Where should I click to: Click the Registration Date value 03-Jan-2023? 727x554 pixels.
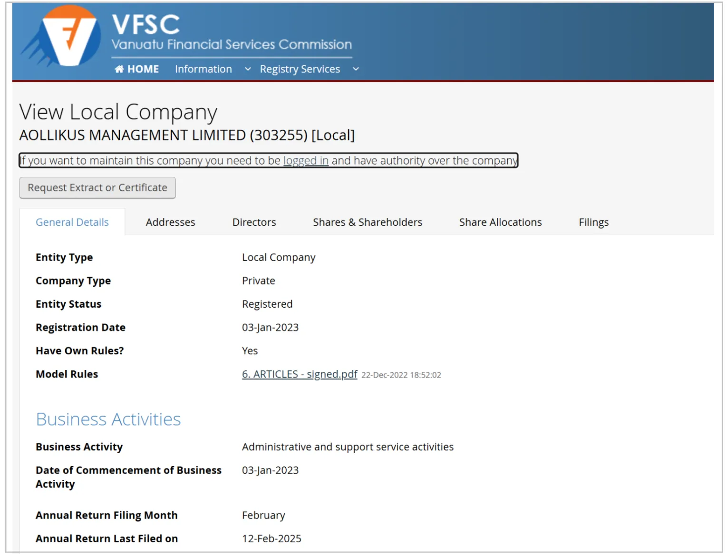[271, 327]
